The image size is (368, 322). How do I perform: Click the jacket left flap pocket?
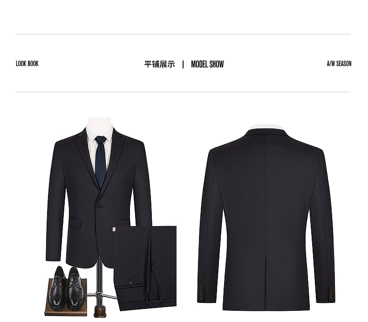click(x=75, y=222)
